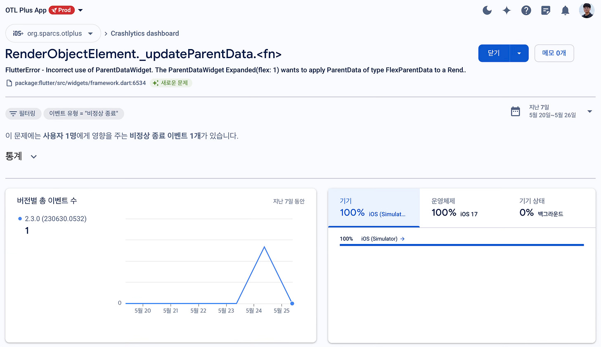
Task: Click the calendar icon for date range
Action: coord(516,111)
